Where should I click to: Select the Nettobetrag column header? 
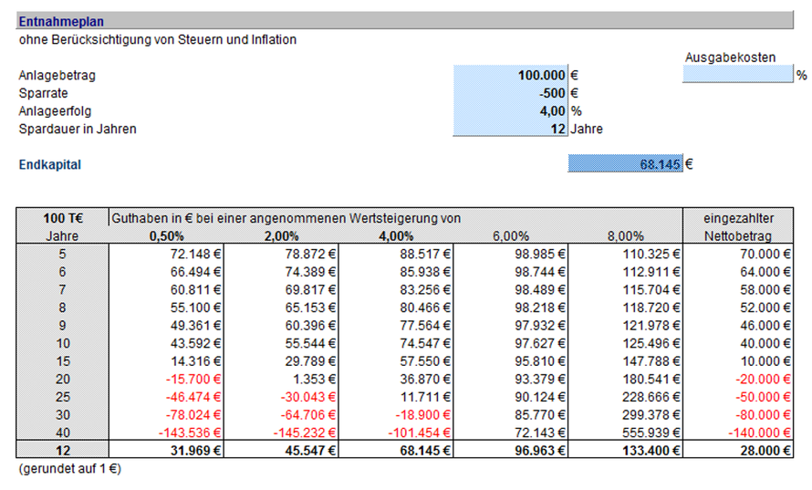click(738, 235)
